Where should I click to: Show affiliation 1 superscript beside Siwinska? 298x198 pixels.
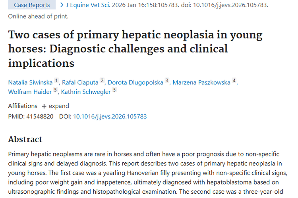pyautogui.click(x=56, y=81)
